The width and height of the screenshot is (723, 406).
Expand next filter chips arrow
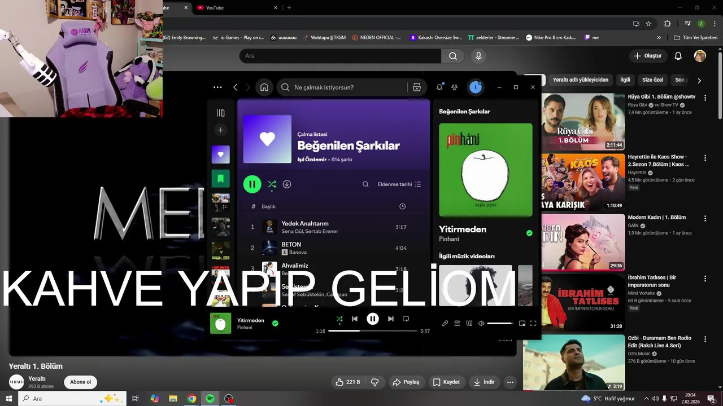coord(699,80)
